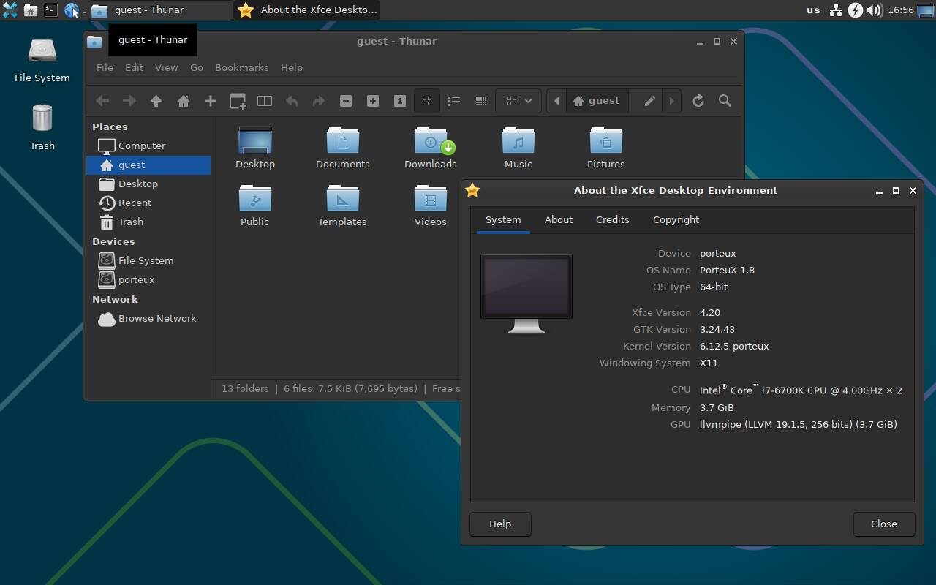
Task: Select Desktop in Places sidebar
Action: coord(148,184)
